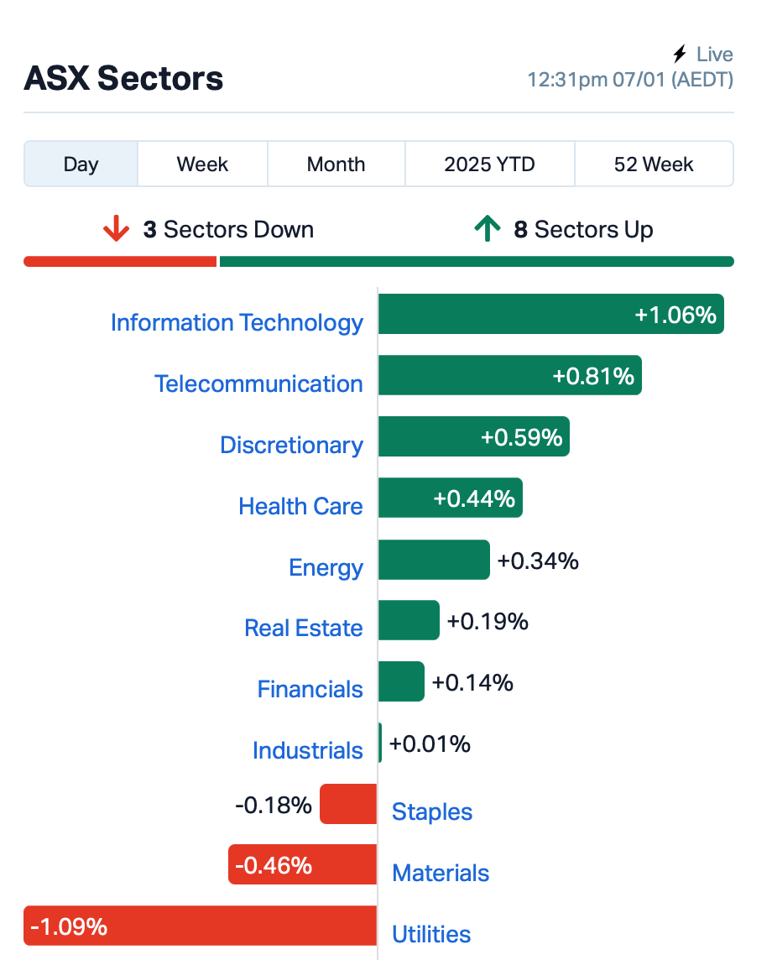Open the Real Estate sector link

(304, 629)
